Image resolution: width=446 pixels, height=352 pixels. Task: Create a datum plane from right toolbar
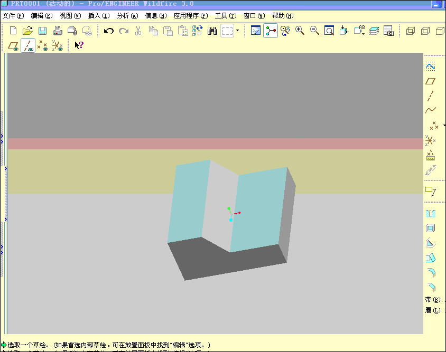[430, 81]
